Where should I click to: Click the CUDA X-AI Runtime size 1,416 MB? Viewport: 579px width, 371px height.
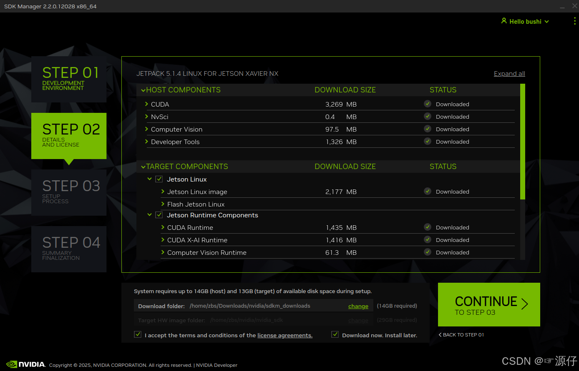pos(341,240)
